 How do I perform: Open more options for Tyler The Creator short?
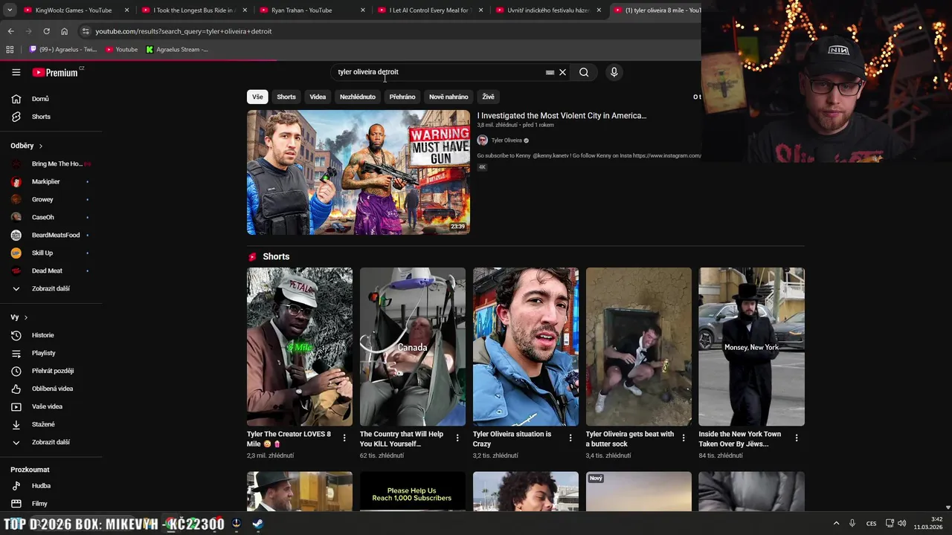pyautogui.click(x=344, y=438)
